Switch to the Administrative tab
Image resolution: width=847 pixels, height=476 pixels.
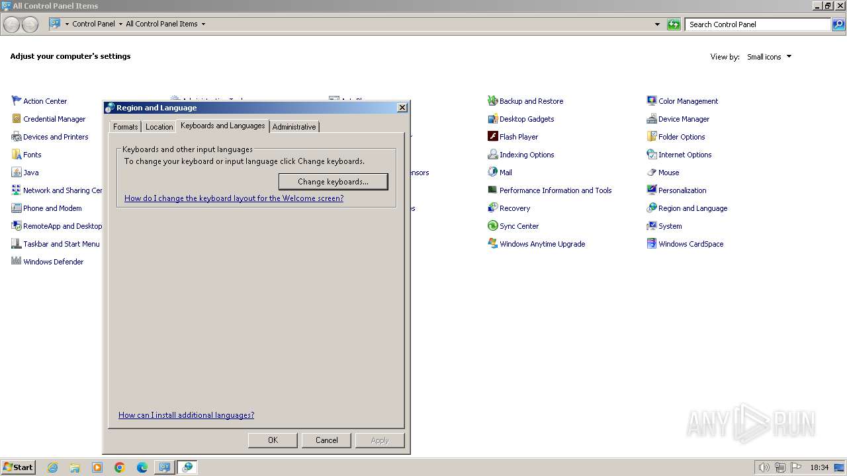(x=294, y=127)
